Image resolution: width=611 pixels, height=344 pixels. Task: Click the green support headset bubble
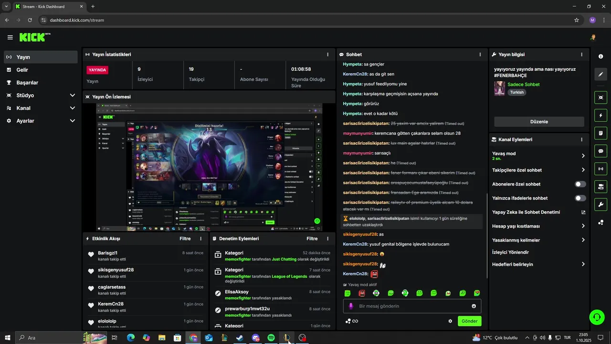click(x=596, y=317)
